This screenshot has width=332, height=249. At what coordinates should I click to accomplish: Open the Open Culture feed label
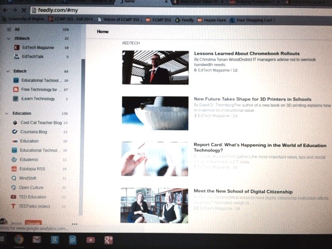coord(31,187)
